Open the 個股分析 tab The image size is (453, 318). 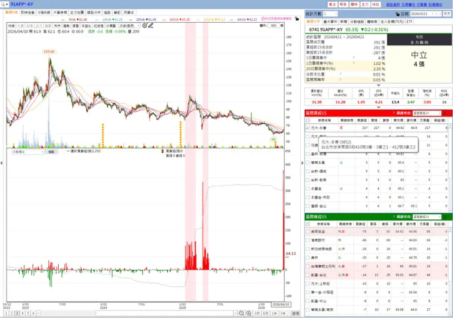(94, 12)
